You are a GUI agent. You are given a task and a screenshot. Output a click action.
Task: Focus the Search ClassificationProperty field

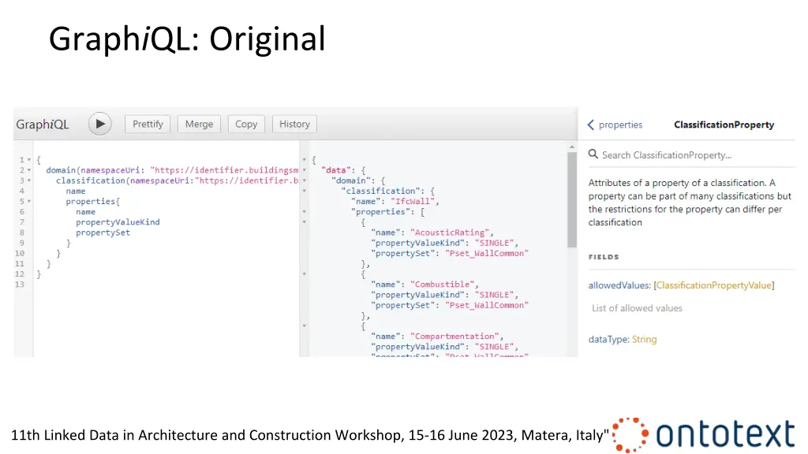tap(691, 155)
